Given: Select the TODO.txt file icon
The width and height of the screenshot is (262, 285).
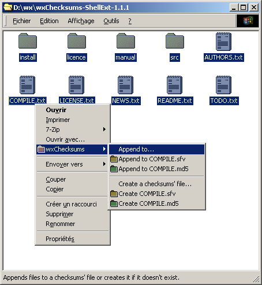Looking at the screenshot, I should click(223, 85).
